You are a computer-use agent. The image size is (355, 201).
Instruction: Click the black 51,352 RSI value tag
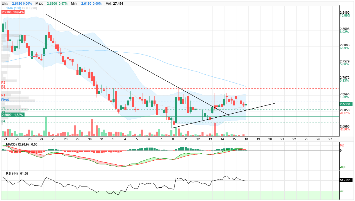346,180
